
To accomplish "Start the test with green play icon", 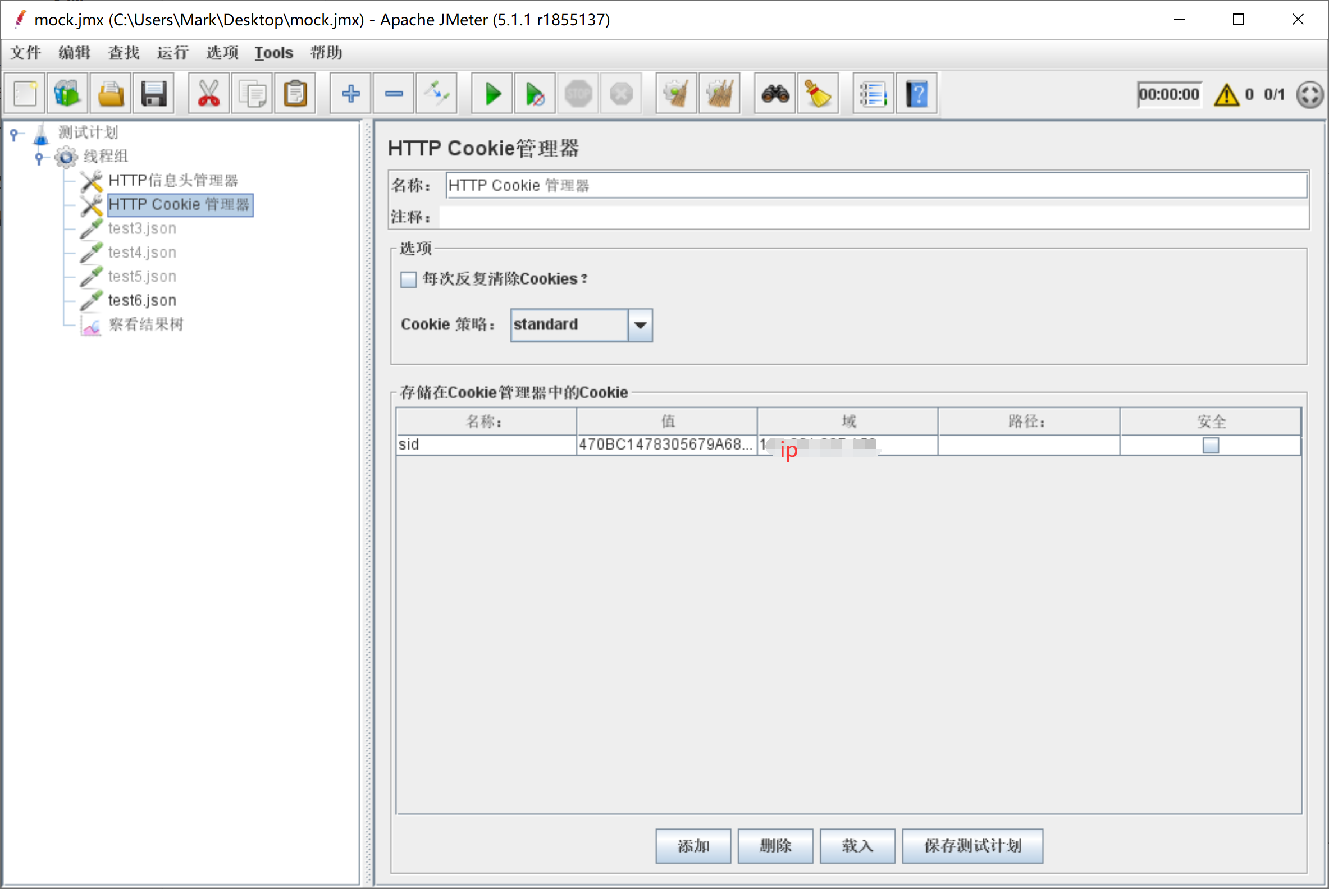I will (x=492, y=94).
